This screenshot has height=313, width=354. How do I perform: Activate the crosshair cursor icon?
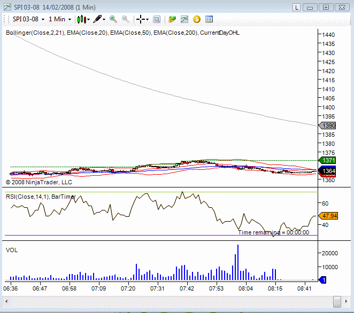pyautogui.click(x=141, y=19)
